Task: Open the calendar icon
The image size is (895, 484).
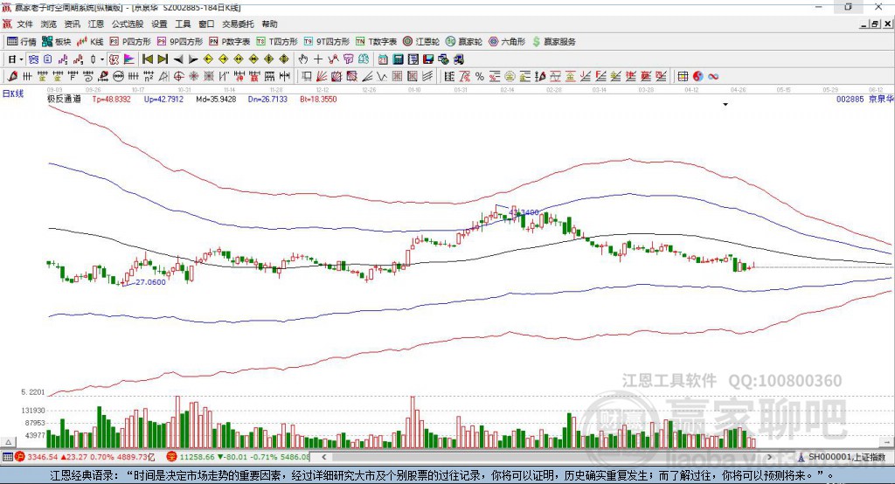Action: click(383, 59)
